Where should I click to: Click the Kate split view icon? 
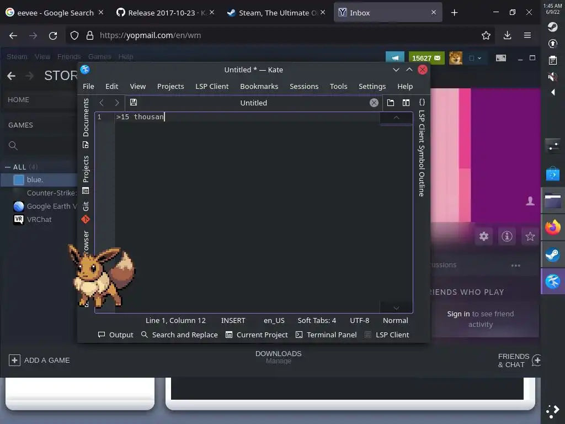pos(406,103)
